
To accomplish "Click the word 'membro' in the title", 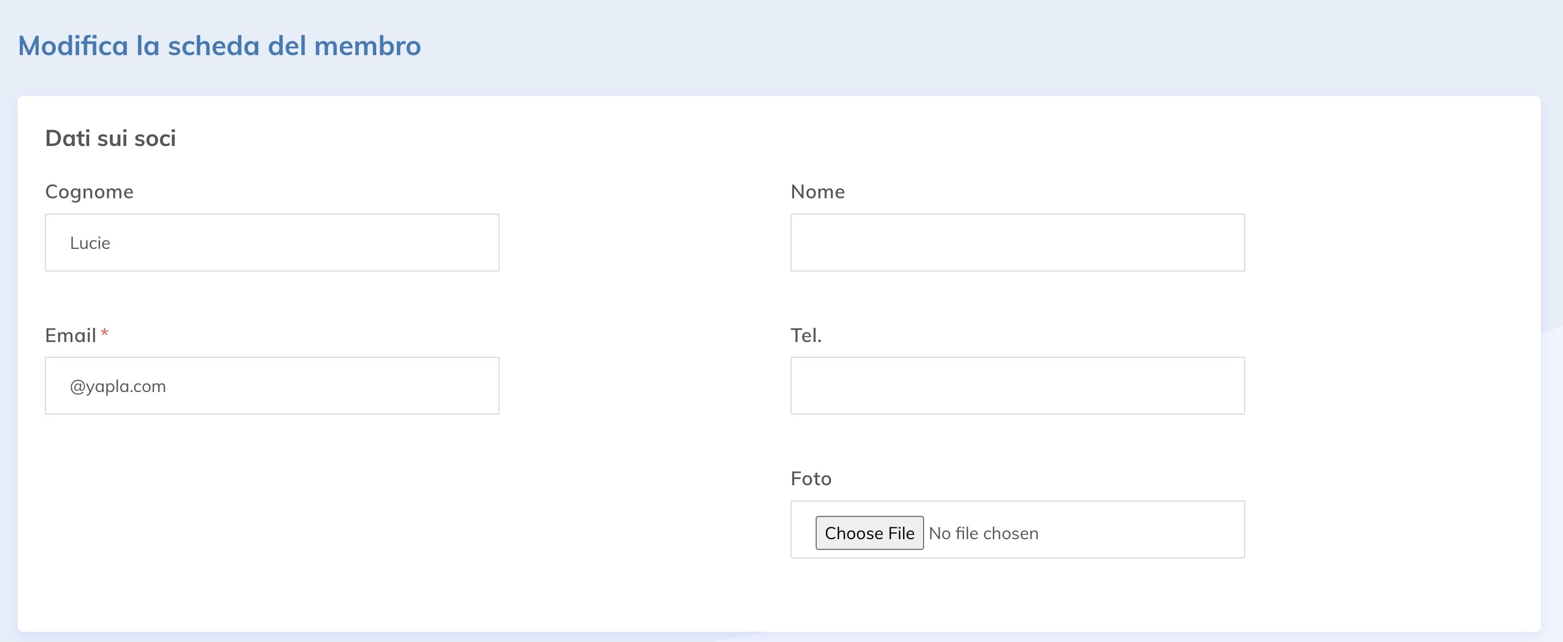I will [x=367, y=46].
